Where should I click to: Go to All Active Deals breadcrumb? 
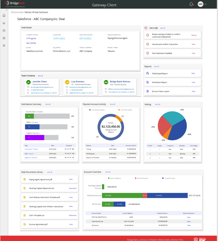(17, 12)
